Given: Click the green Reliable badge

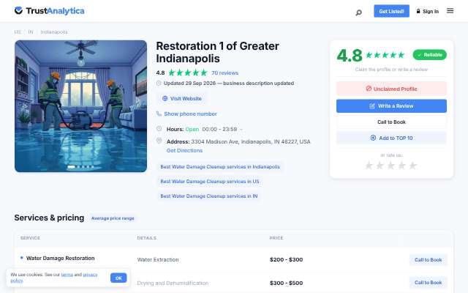Looking at the screenshot, I should (x=429, y=55).
